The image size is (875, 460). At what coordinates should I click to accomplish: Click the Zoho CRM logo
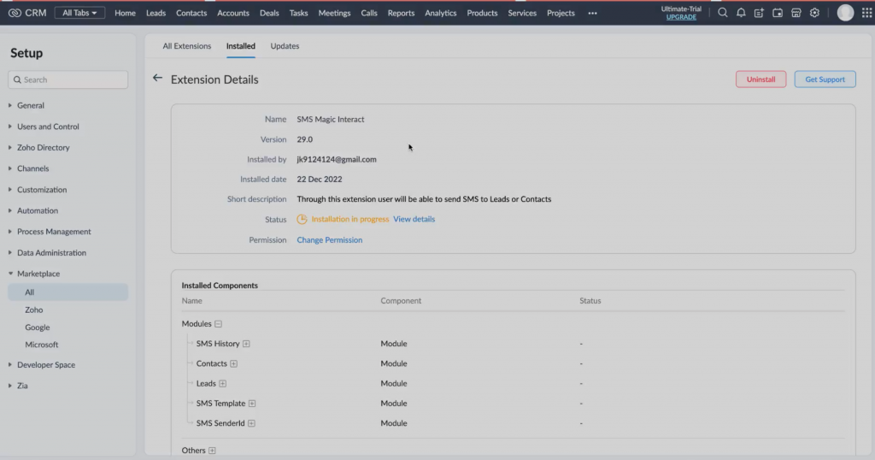click(x=27, y=12)
